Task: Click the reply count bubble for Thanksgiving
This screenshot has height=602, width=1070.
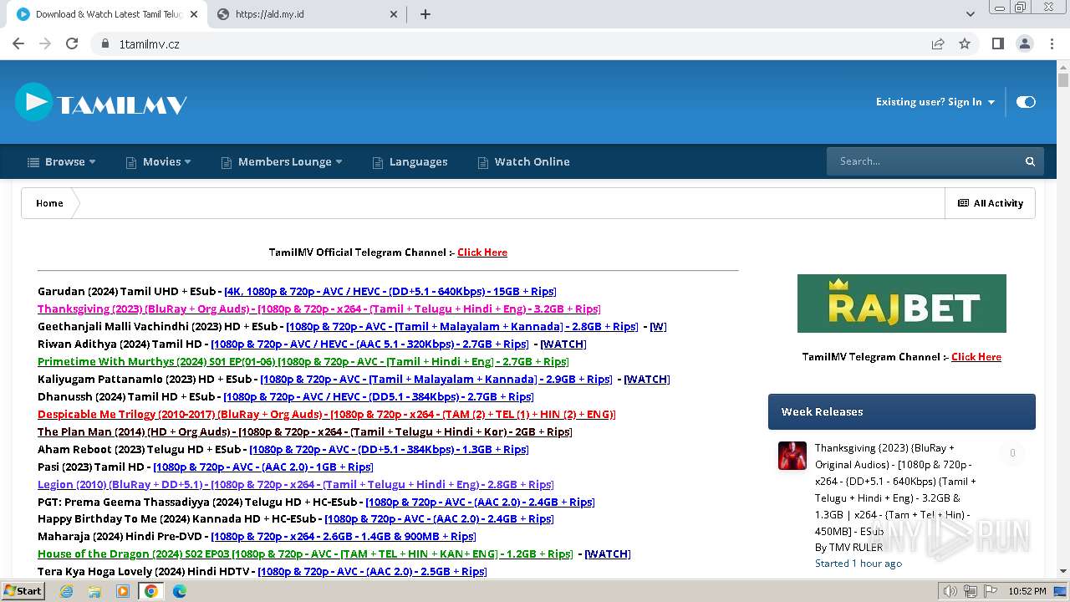Action: [1012, 453]
